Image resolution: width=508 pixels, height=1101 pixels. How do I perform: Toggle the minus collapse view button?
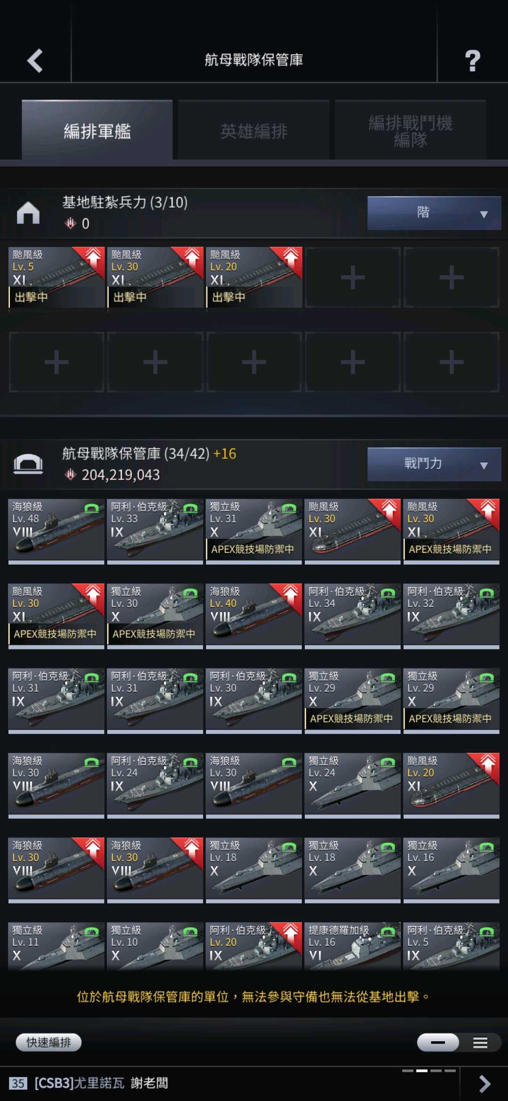(438, 1043)
